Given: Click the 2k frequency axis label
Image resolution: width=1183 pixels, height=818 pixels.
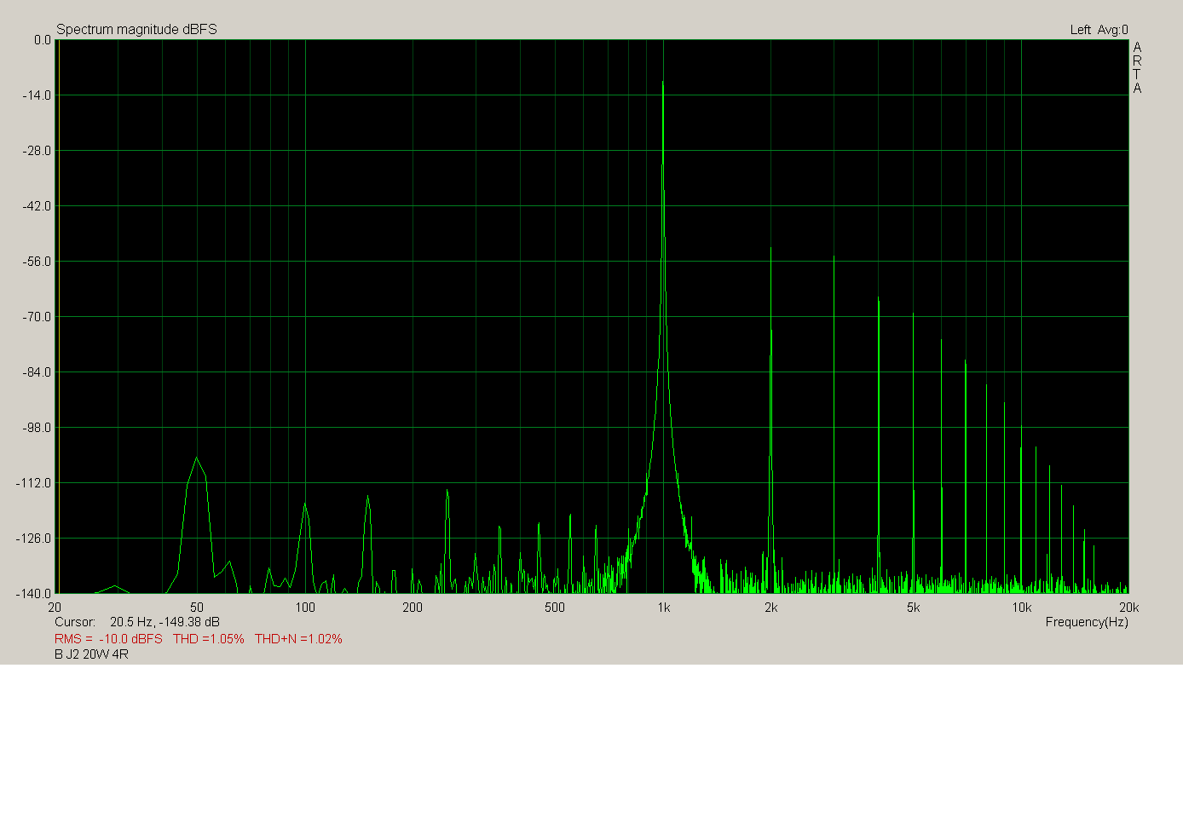Looking at the screenshot, I should (x=771, y=608).
